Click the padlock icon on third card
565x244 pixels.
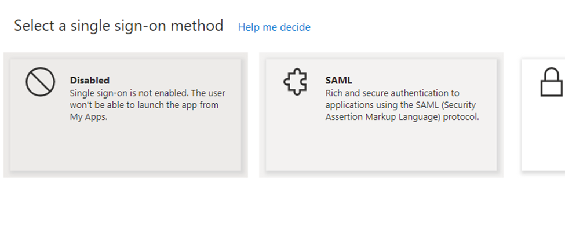pyautogui.click(x=551, y=82)
